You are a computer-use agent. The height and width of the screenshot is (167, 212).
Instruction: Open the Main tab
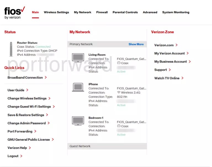(x=35, y=12)
